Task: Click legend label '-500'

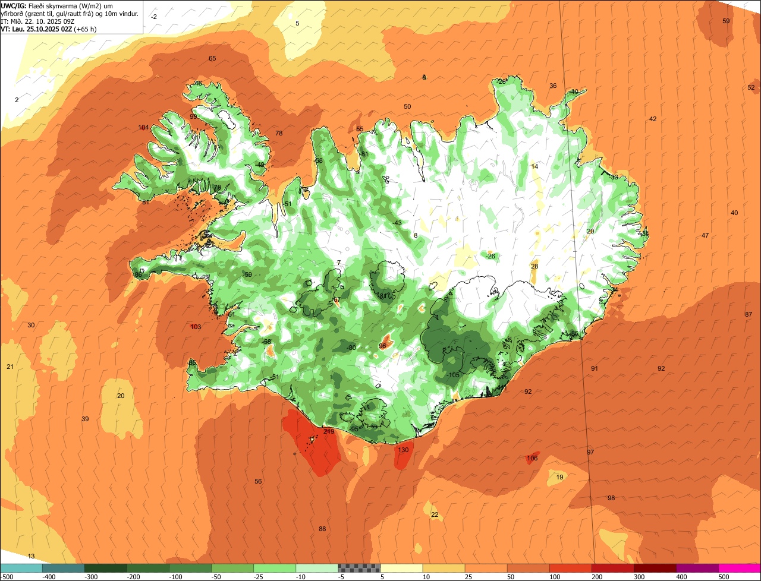Action: point(7,577)
